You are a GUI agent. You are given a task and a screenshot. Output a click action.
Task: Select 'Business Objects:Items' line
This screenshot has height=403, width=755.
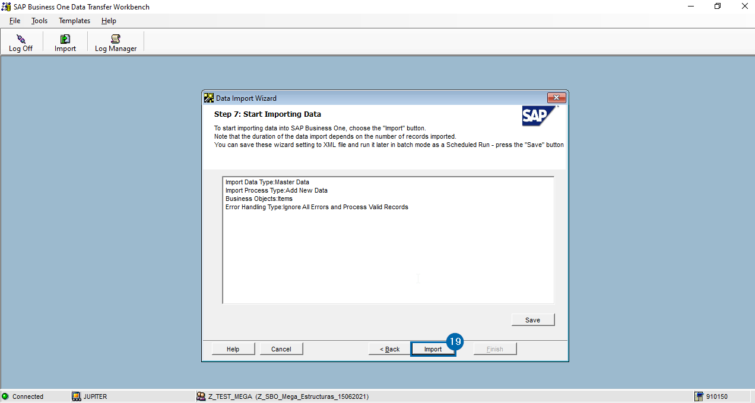click(259, 199)
